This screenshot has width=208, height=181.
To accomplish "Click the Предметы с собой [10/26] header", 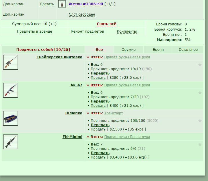I will 43,50.
